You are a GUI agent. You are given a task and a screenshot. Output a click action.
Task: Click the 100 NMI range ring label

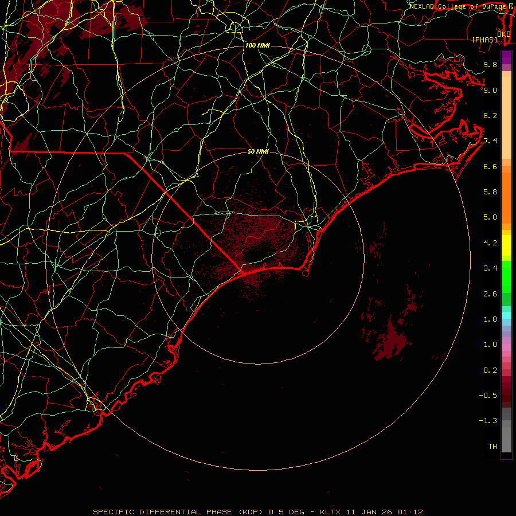pos(257,45)
